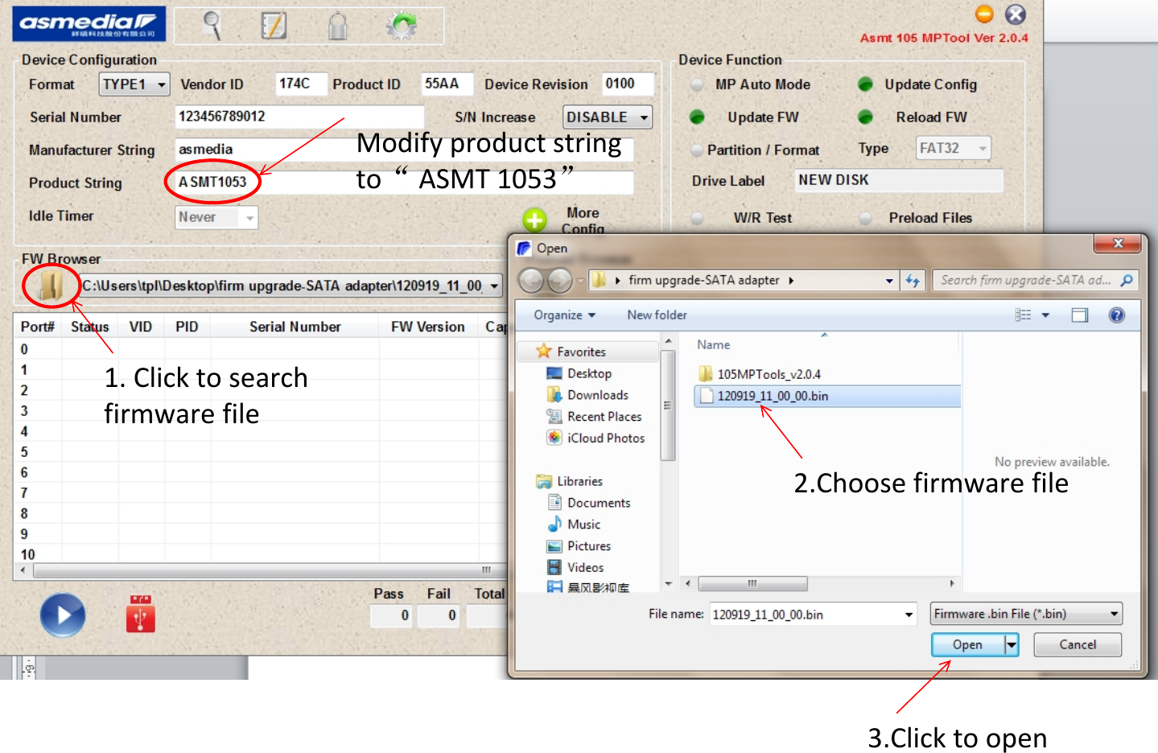Open the FAT32 Type dropdown
The height and width of the screenshot is (753, 1158).
954,148
